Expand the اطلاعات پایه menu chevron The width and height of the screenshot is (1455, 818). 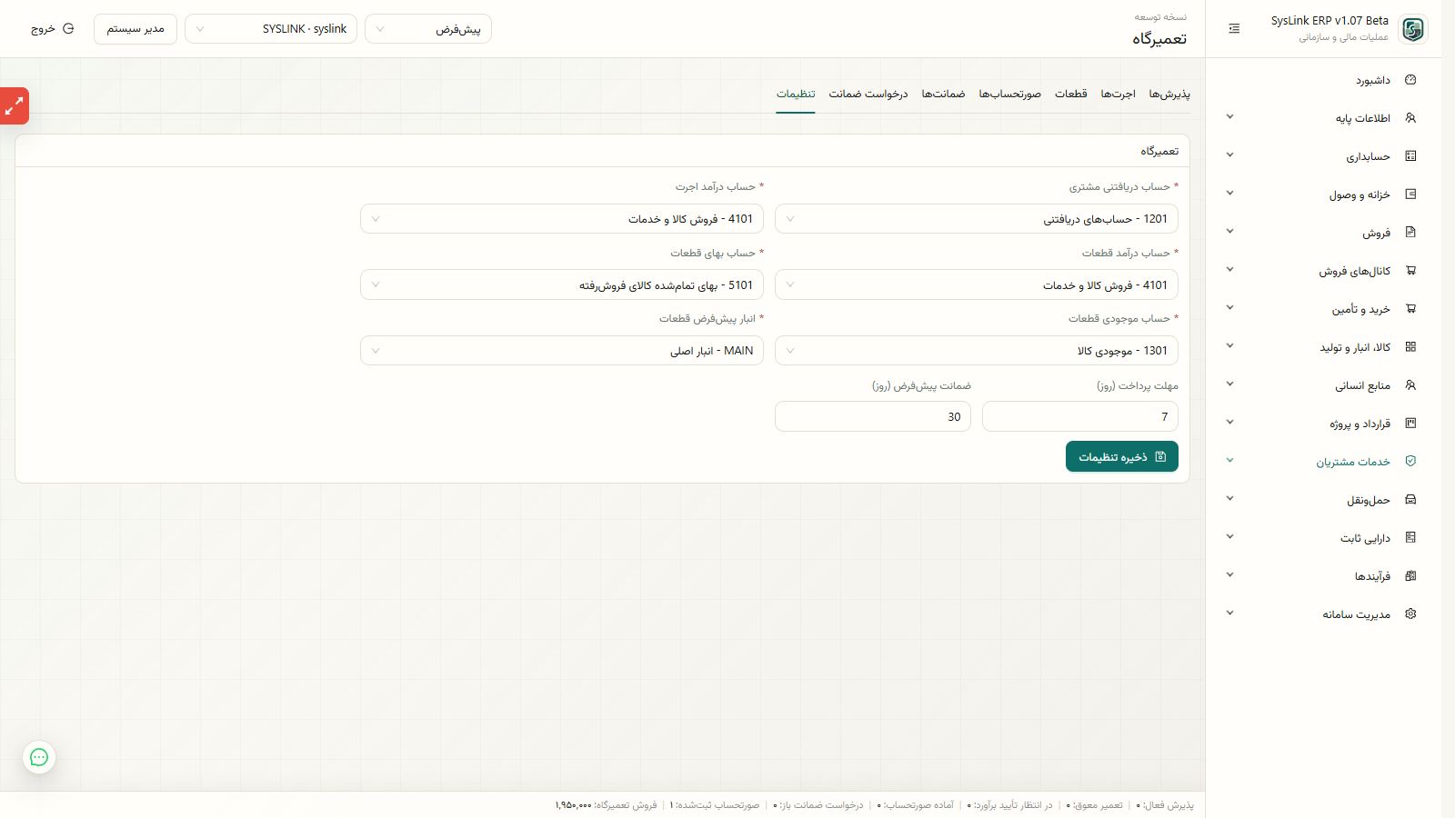(x=1229, y=117)
